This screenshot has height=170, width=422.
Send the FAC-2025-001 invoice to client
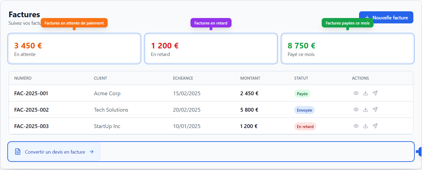point(375,93)
